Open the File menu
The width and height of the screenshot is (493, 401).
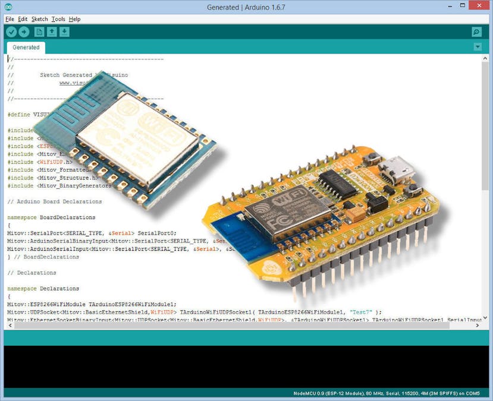[10, 19]
